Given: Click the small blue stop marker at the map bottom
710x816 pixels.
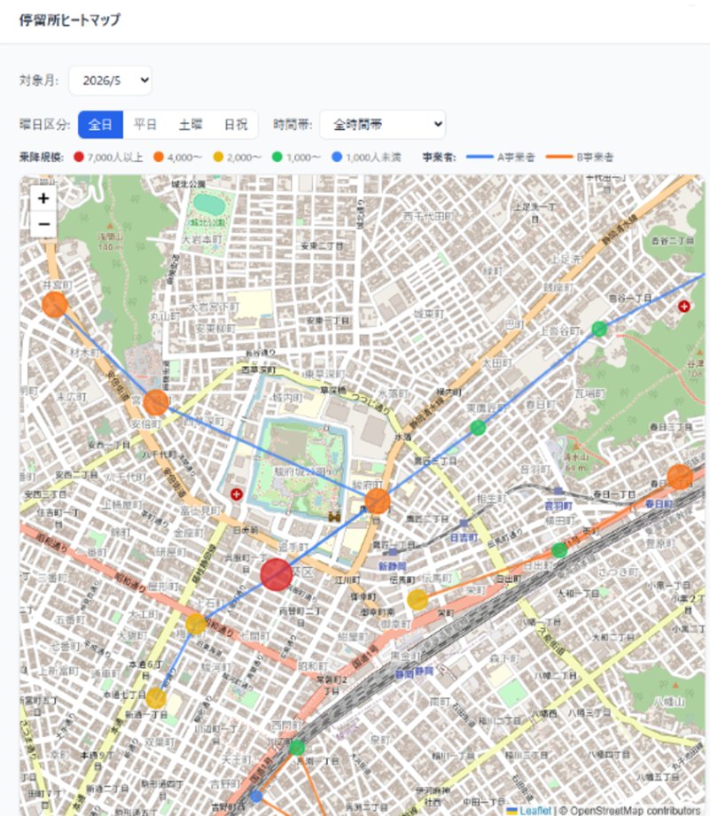Looking at the screenshot, I should pyautogui.click(x=256, y=797).
